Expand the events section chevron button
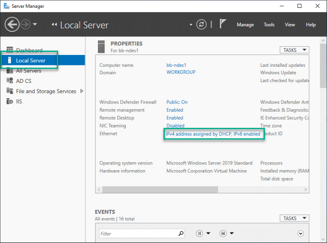The height and width of the screenshot is (243, 327). pos(300,233)
